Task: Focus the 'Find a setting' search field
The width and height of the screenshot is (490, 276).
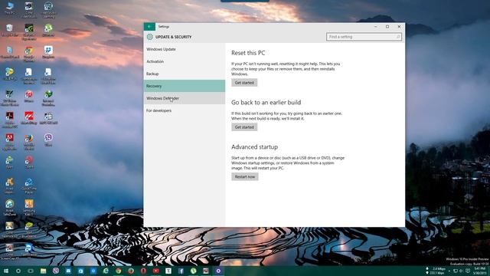Action: tap(364, 37)
